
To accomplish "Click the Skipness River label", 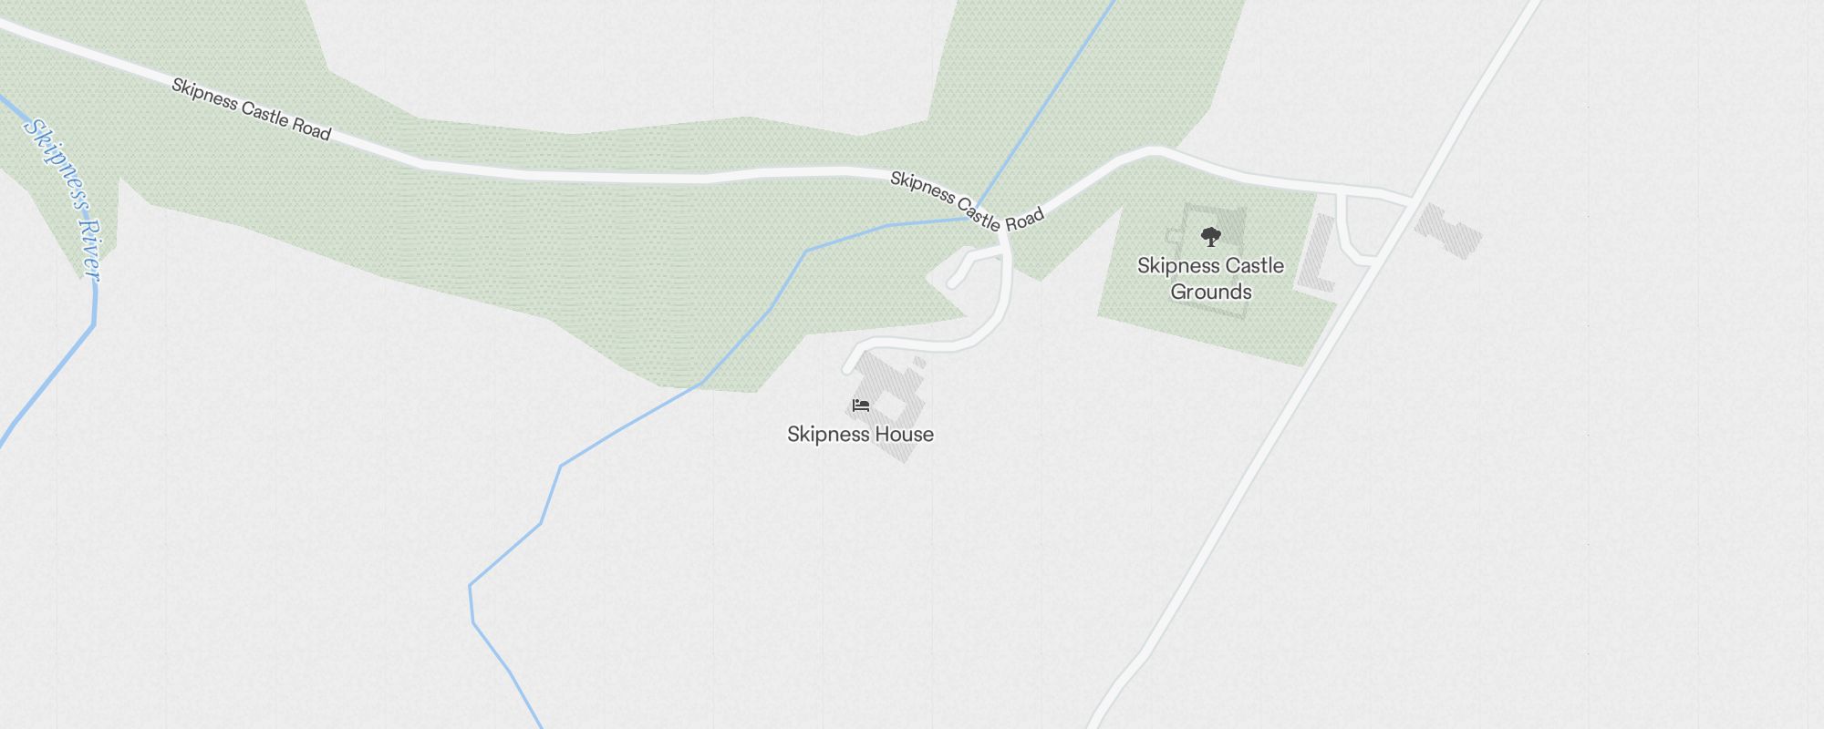I will point(62,200).
